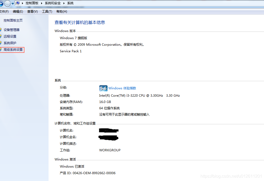Open 远程设置 in the sidebar
The height and width of the screenshot is (181, 264).
pos(10,37)
